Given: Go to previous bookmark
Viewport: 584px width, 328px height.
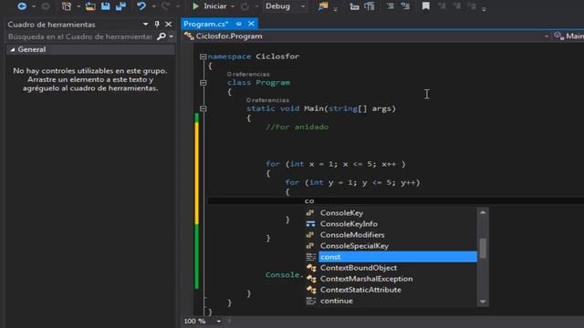Looking at the screenshot, I should click(442, 6).
